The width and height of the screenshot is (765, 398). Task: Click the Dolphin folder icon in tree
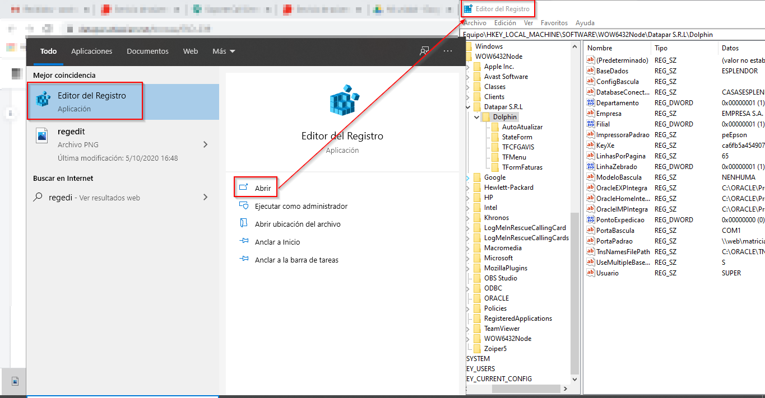(486, 117)
